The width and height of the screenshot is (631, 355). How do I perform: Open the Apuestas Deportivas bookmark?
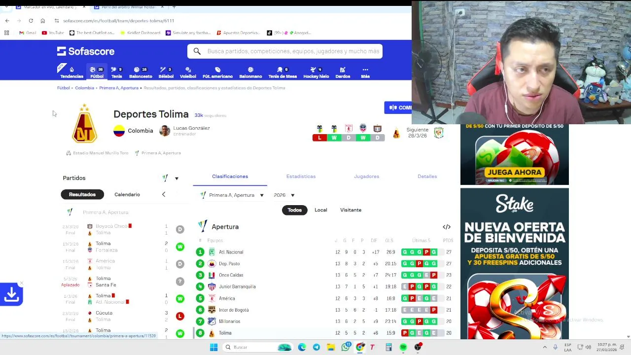238,33
